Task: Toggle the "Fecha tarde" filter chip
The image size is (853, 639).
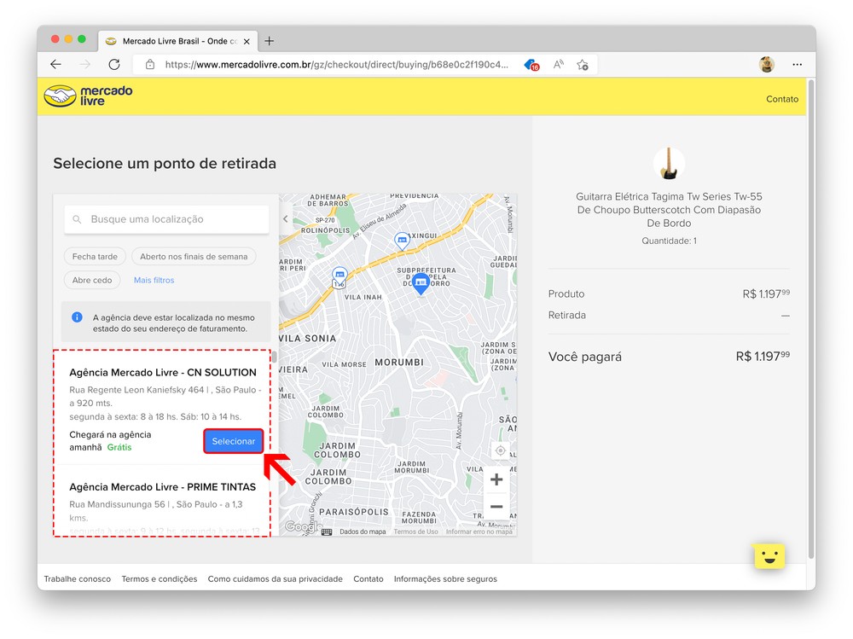Action: [95, 256]
